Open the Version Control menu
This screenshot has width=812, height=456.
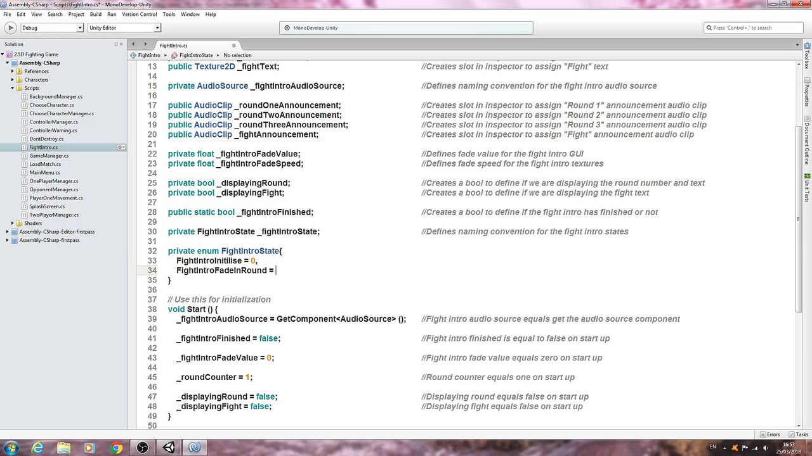point(139,14)
